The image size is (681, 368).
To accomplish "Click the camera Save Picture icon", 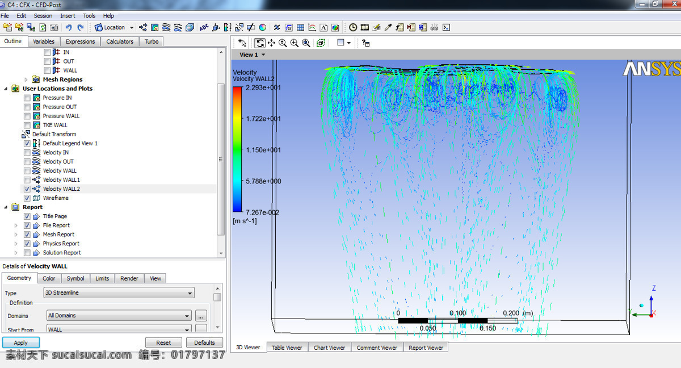I will tap(54, 27).
